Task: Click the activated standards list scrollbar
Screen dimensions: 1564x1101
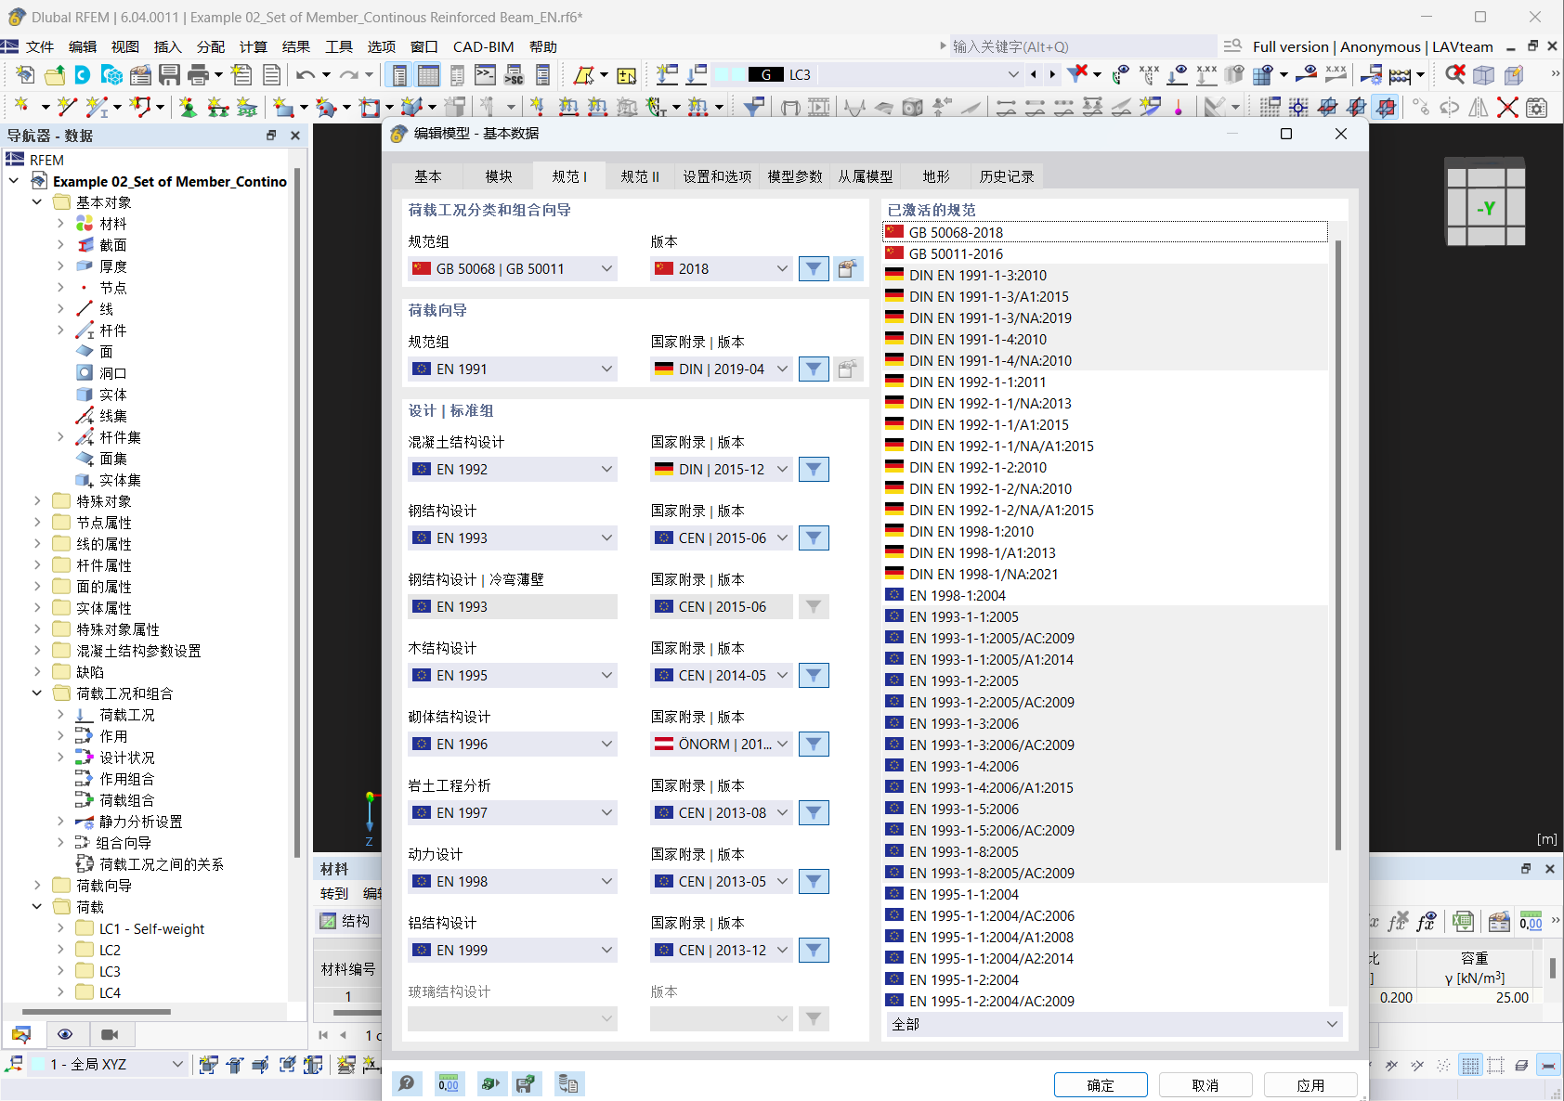Action: [1338, 544]
